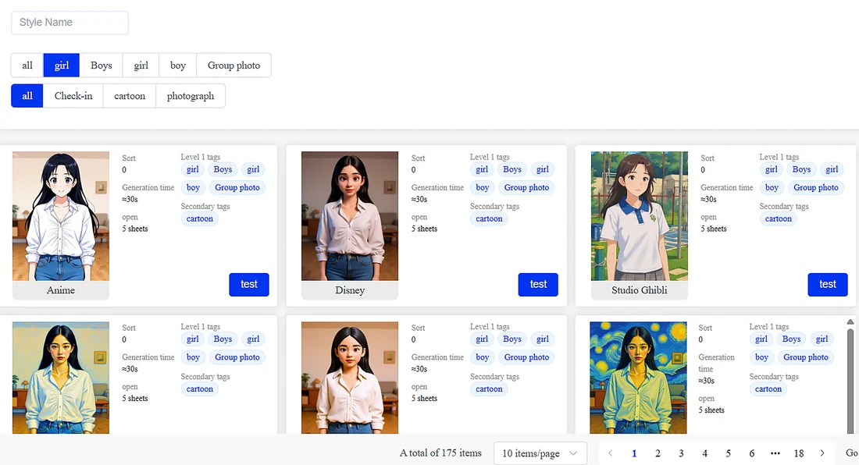This screenshot has width=859, height=465.
Task: Select the unselected 'all' tab beside highlighted girl
Action: point(27,65)
